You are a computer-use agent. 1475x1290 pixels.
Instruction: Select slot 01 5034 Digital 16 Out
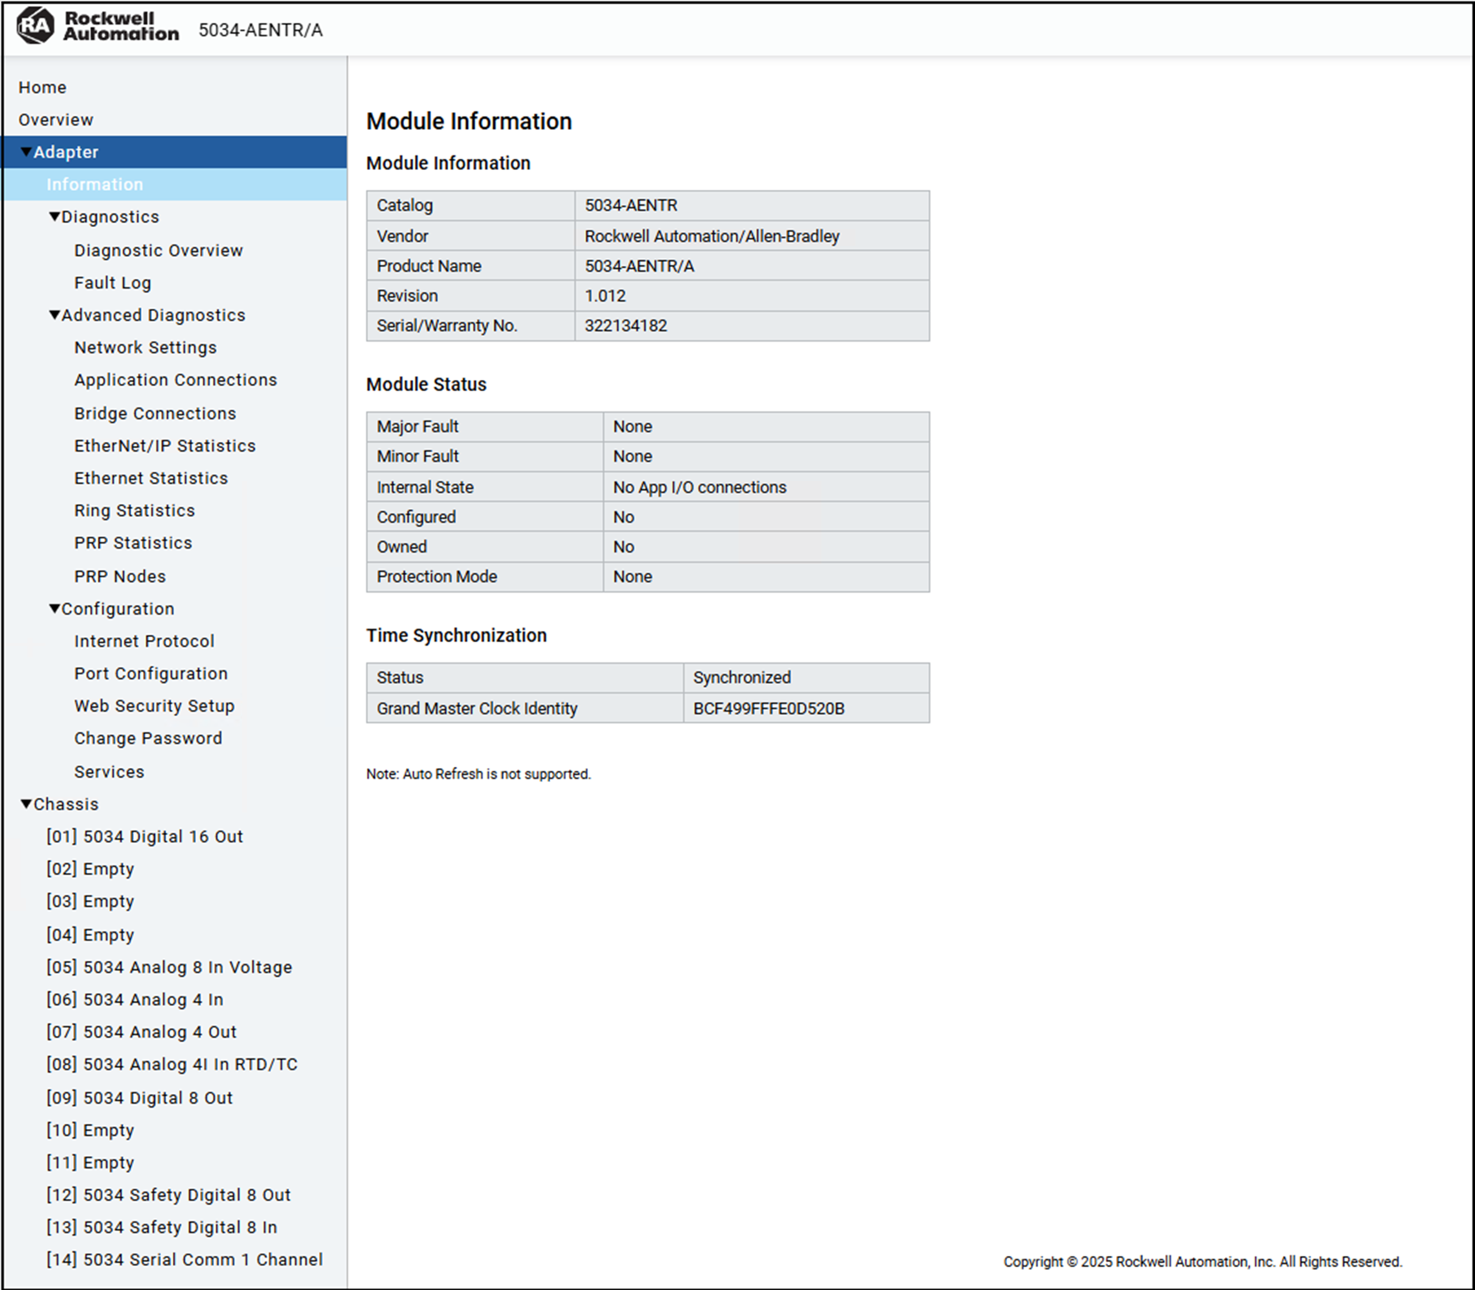click(x=145, y=836)
